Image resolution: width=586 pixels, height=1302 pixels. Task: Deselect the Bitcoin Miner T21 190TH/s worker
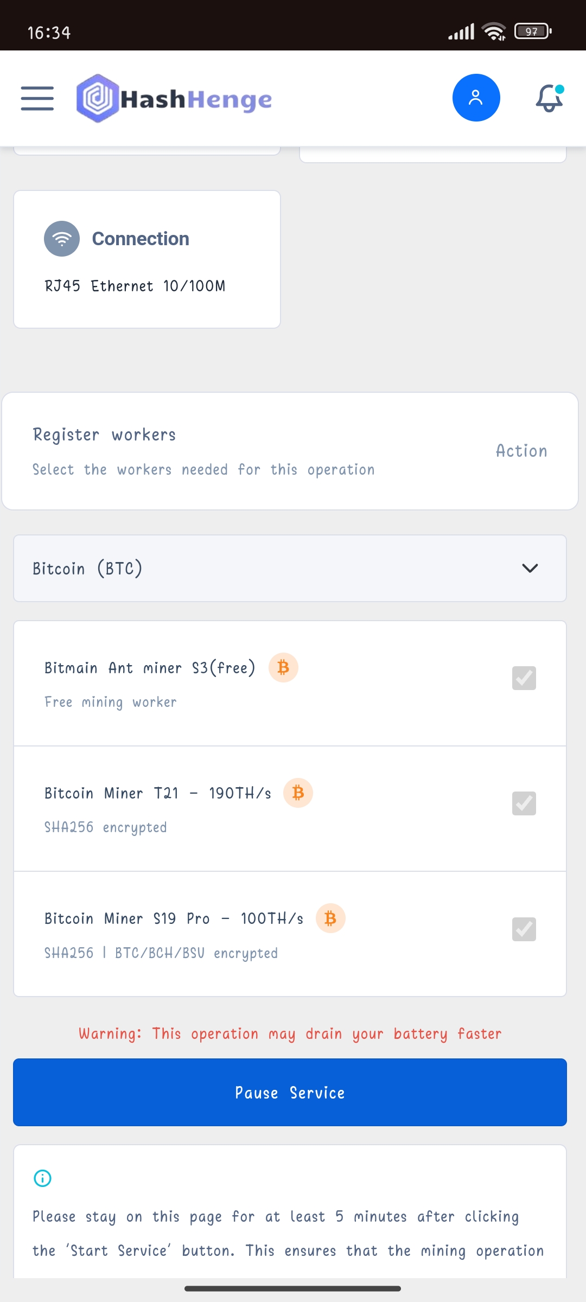point(524,804)
